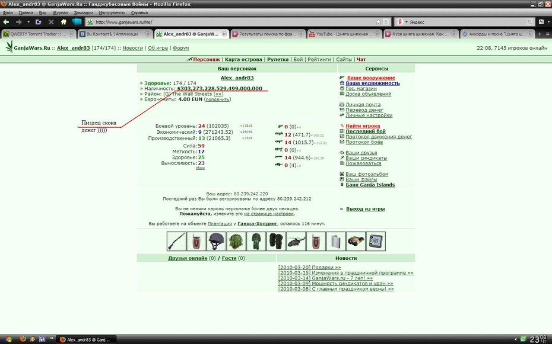552x344 pixels.
Task: Open the Yandex search engine dropdown arrow
Action: click(x=406, y=22)
